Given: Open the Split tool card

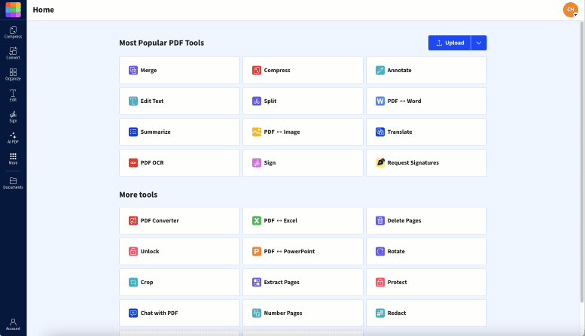Looking at the screenshot, I should tap(303, 101).
